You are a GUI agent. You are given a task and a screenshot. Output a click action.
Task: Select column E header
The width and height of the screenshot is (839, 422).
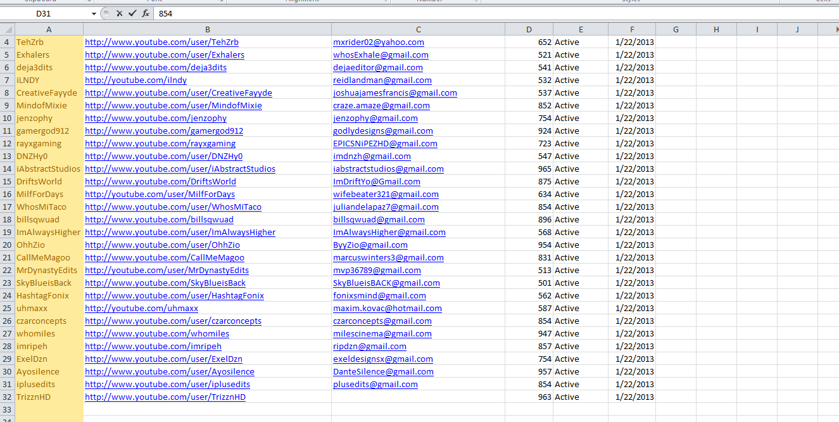pyautogui.click(x=581, y=29)
